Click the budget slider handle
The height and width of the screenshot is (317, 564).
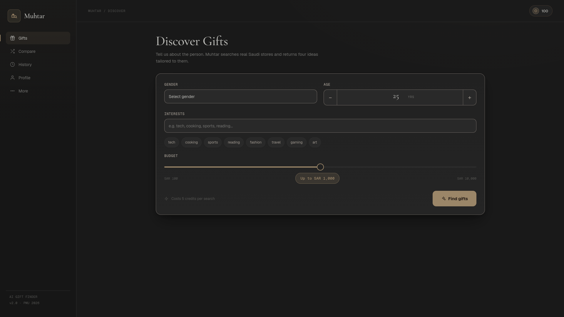(x=320, y=167)
